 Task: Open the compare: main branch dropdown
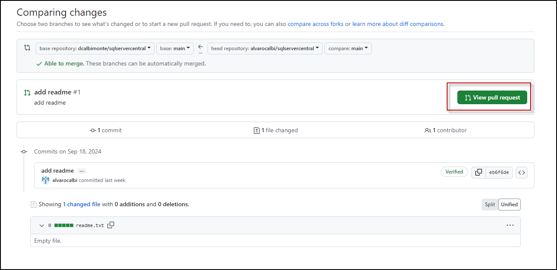348,48
